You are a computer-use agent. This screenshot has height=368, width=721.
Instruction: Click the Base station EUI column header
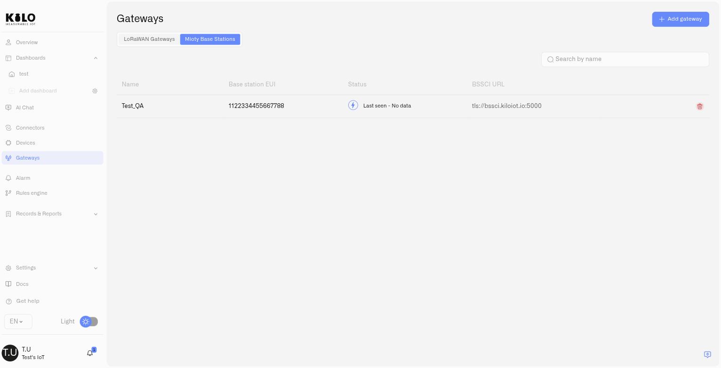pos(252,84)
